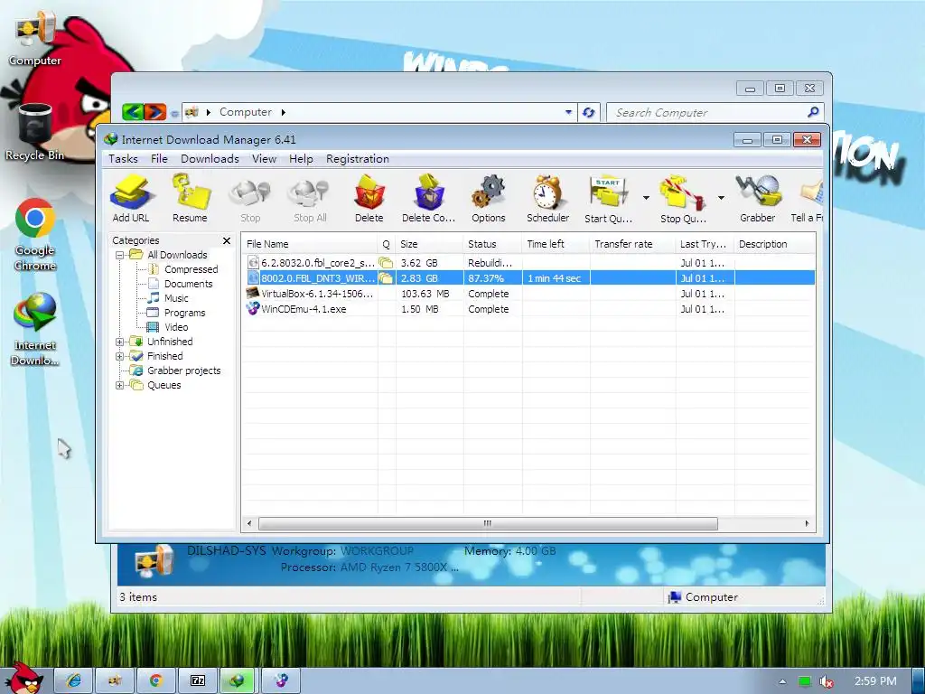Click the Stop All toolbar icon
Image resolution: width=925 pixels, height=694 pixels.
point(310,198)
